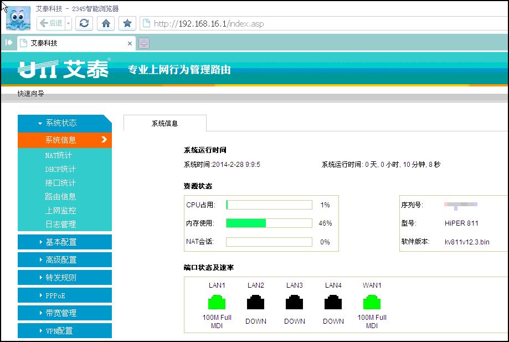
Task: Click the 0% NAT session value
Action: [325, 242]
